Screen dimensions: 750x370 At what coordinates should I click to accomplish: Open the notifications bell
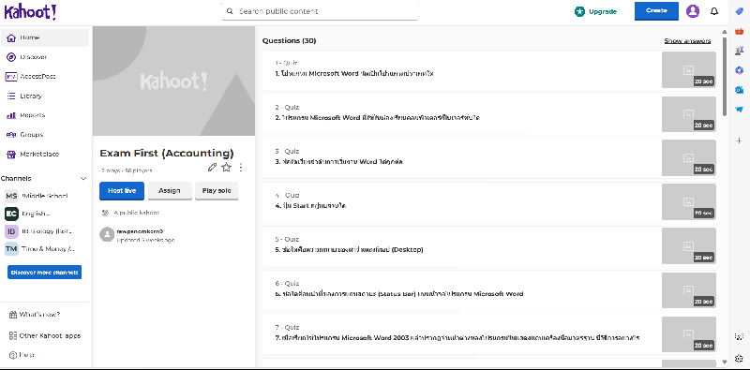click(714, 11)
